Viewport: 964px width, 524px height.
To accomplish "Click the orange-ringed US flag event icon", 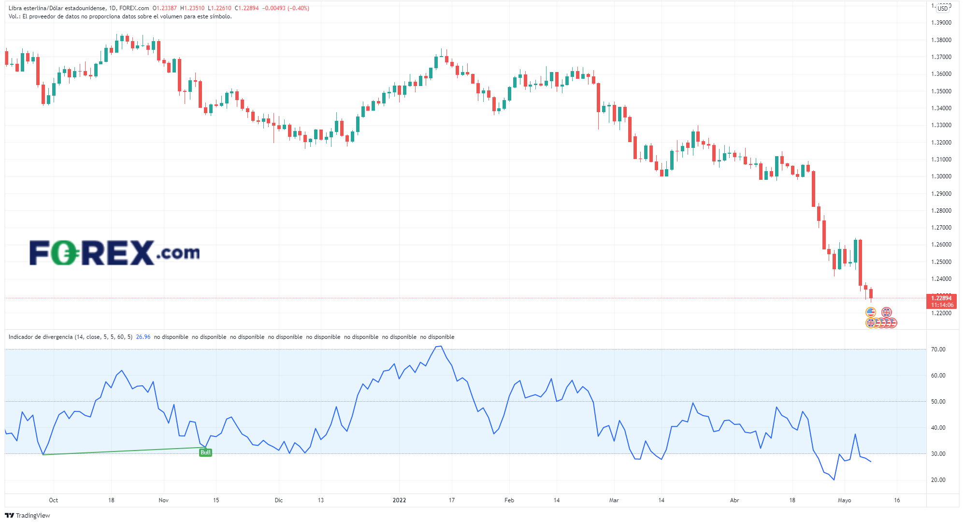I will coord(871,312).
